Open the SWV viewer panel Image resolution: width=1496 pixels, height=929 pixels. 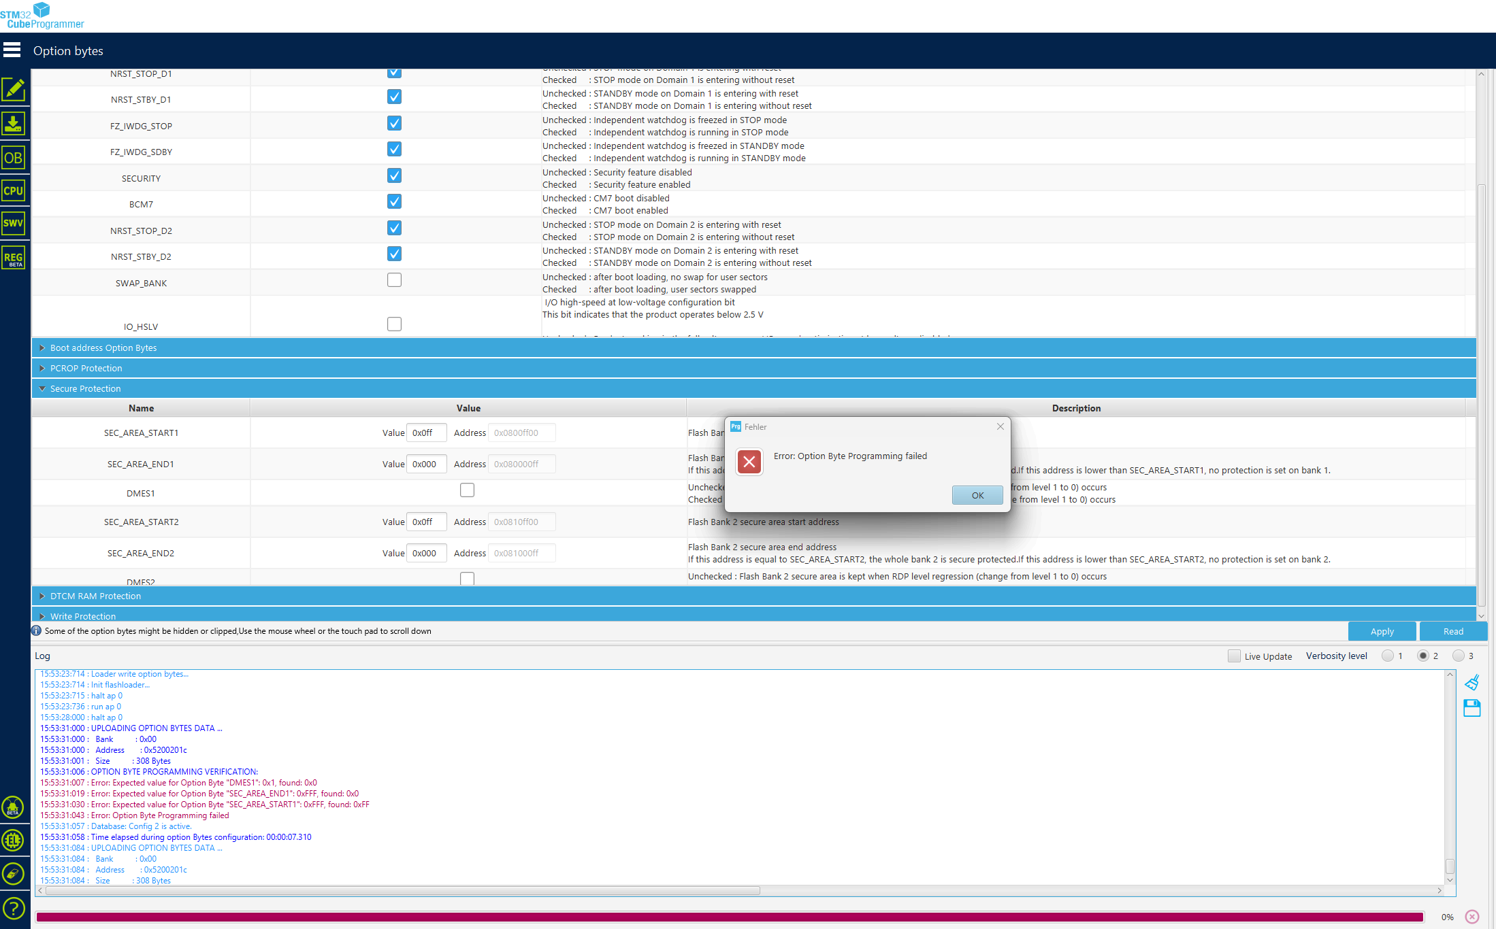[x=14, y=223]
